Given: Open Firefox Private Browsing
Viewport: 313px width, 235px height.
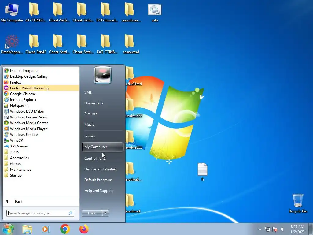Looking at the screenshot, I should [41, 88].
